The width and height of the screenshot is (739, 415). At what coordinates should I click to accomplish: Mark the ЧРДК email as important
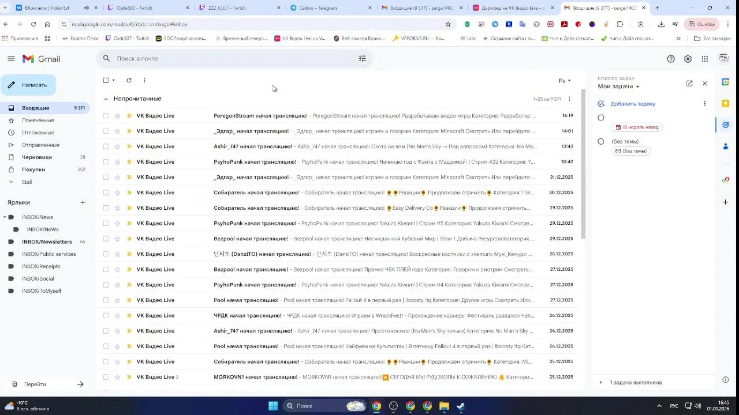tap(129, 316)
